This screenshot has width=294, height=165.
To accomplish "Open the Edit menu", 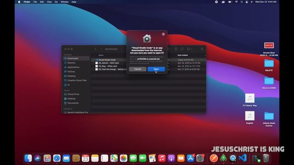I will point(42,2).
